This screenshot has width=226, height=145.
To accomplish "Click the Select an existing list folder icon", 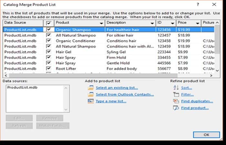I will coord(90,88).
